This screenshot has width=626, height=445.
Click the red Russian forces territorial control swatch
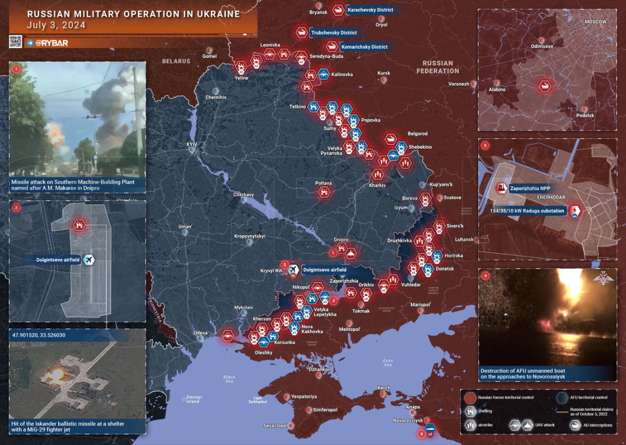point(470,398)
